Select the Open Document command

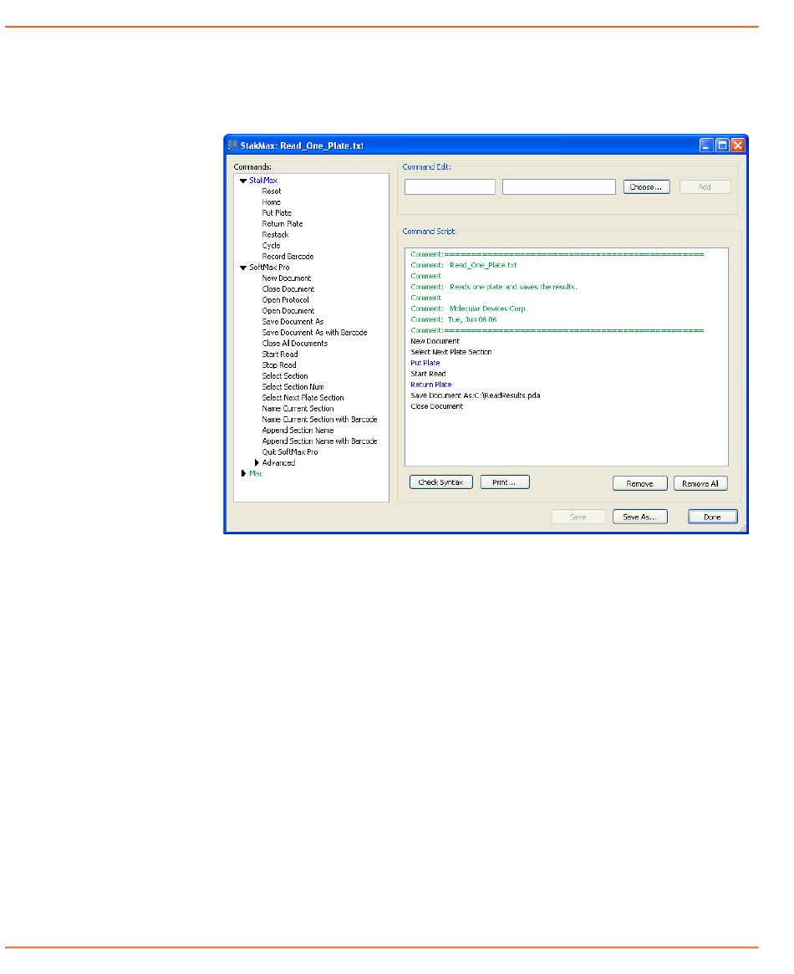pos(288,310)
